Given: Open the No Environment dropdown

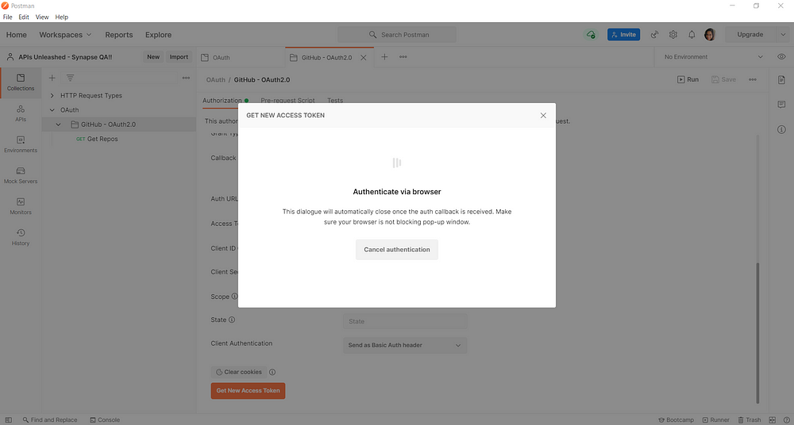Looking at the screenshot, I should coord(713,57).
